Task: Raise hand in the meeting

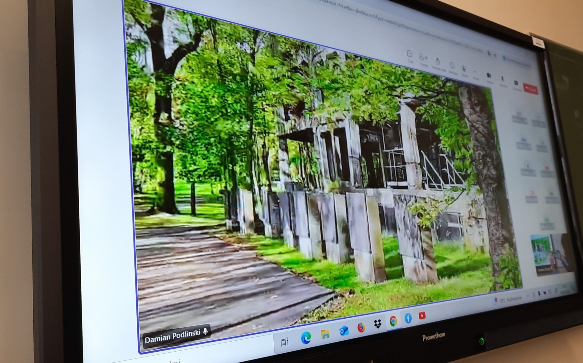Action: coord(438,62)
